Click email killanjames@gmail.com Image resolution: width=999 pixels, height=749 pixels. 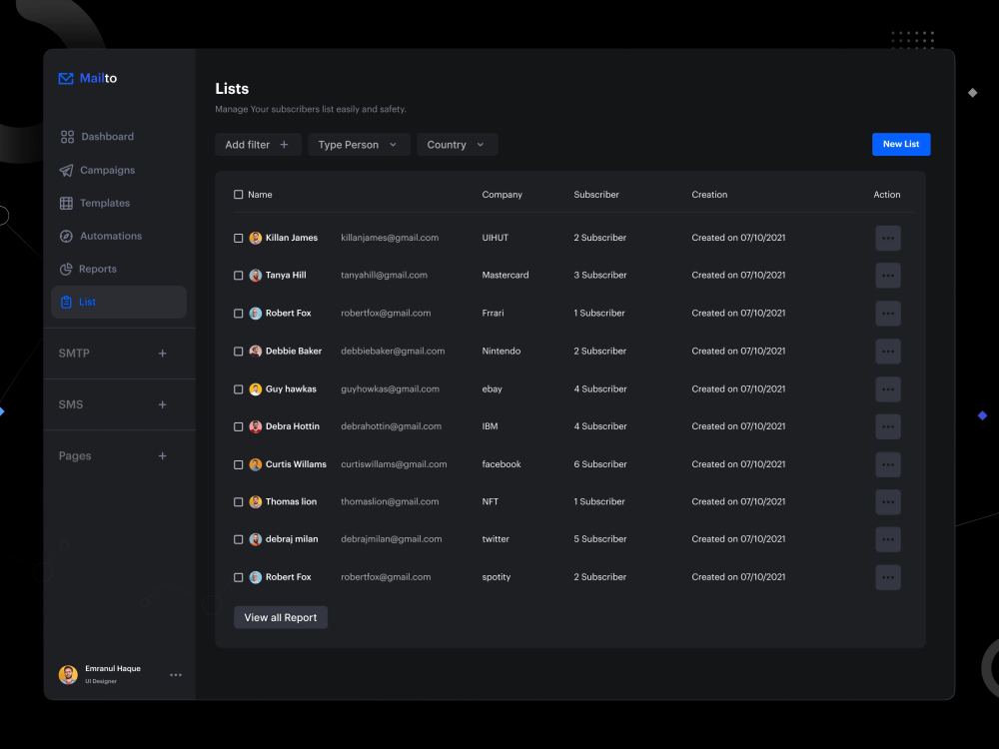pyautogui.click(x=390, y=238)
